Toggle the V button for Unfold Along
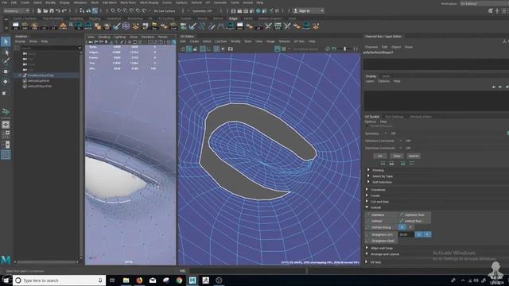The height and width of the screenshot is (286, 509). tap(410, 227)
